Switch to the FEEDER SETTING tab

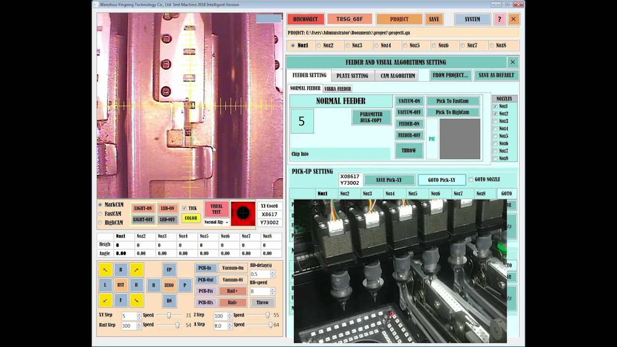309,75
